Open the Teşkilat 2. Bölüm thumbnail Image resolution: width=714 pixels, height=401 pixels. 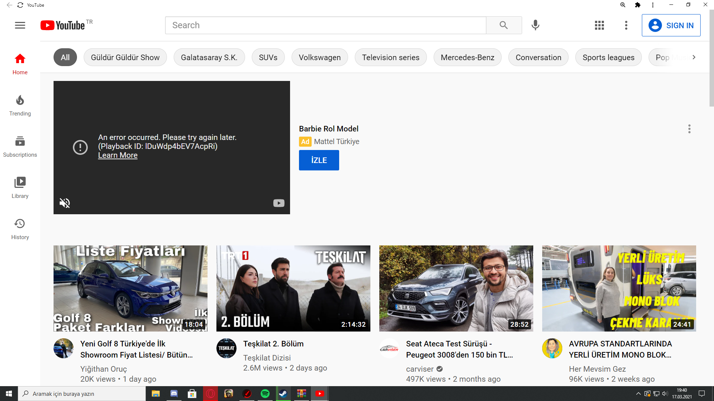293,288
